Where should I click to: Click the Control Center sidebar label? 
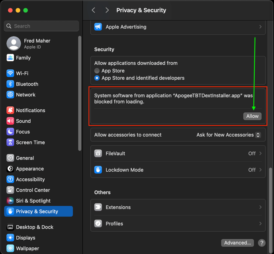[x=33, y=190]
